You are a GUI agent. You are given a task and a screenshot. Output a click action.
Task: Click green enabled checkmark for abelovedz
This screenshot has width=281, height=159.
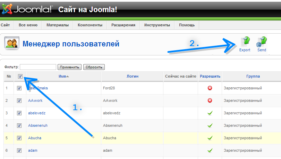[210, 113]
